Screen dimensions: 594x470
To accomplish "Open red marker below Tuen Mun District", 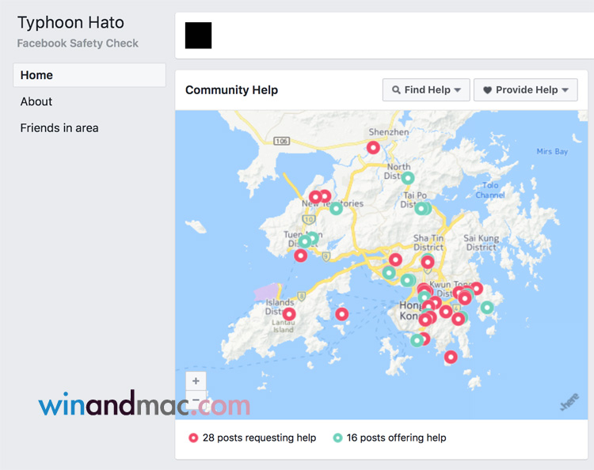I will coord(301,255).
